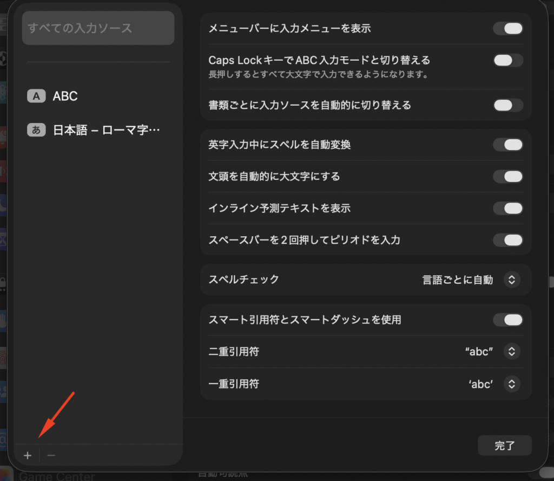554x481 pixels.
Task: Click the ABC input source 'A' icon
Action: tap(36, 96)
